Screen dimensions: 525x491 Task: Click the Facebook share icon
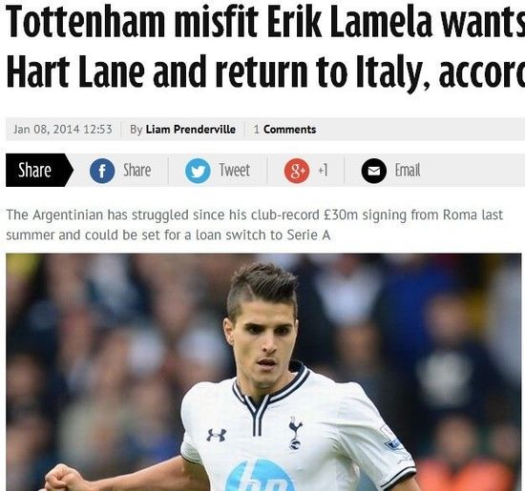click(102, 171)
